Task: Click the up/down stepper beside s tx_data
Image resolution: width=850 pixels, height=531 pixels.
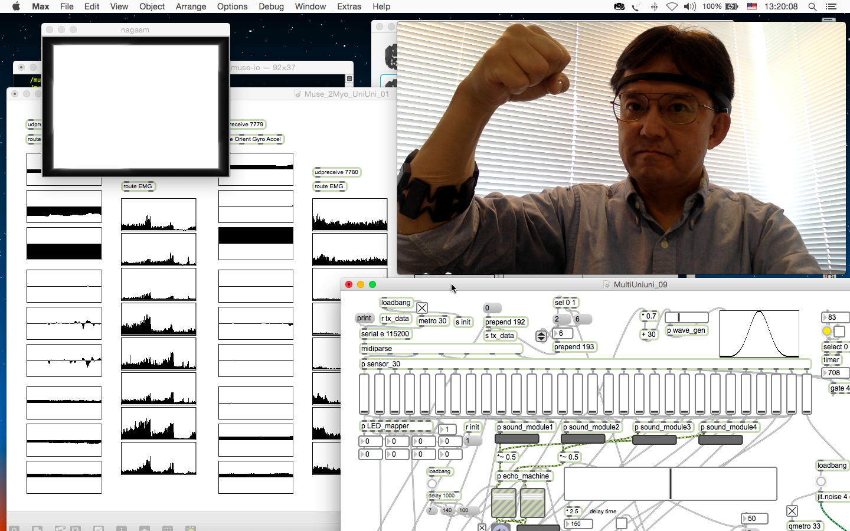Action: (x=541, y=336)
